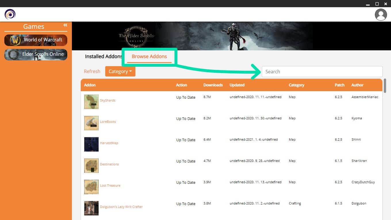Click the Dolgubon's Lazy Writ Crafter thumbnail
This screenshot has height=220, width=391.
(x=91, y=208)
